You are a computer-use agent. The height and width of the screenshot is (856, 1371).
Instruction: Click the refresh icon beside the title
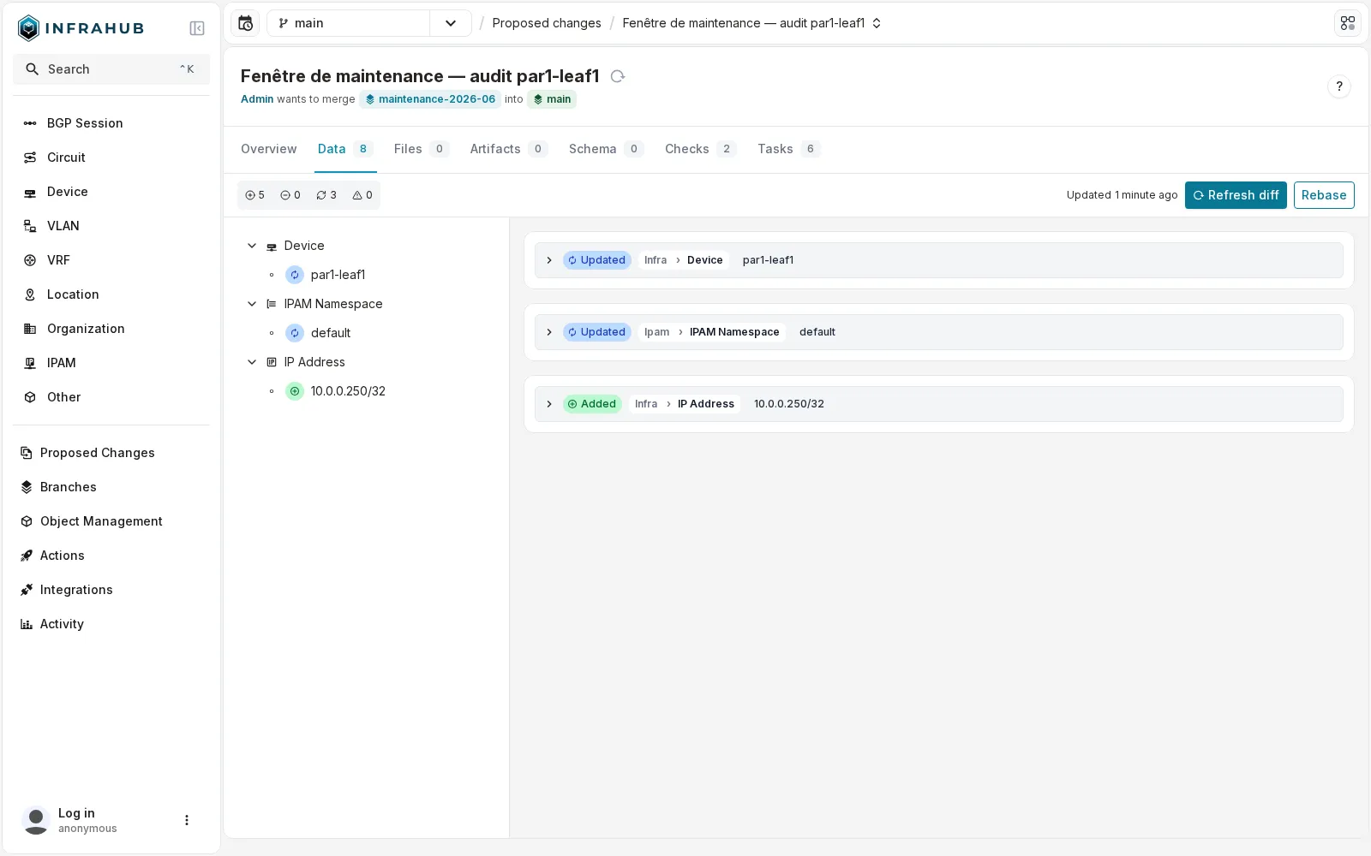(x=617, y=76)
